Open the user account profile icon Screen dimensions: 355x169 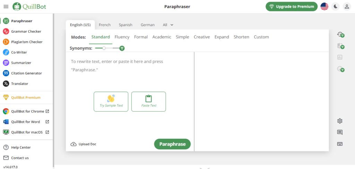346,7
